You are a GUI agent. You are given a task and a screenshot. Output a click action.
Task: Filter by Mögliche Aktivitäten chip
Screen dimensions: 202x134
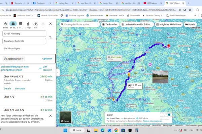click(x=169, y=24)
